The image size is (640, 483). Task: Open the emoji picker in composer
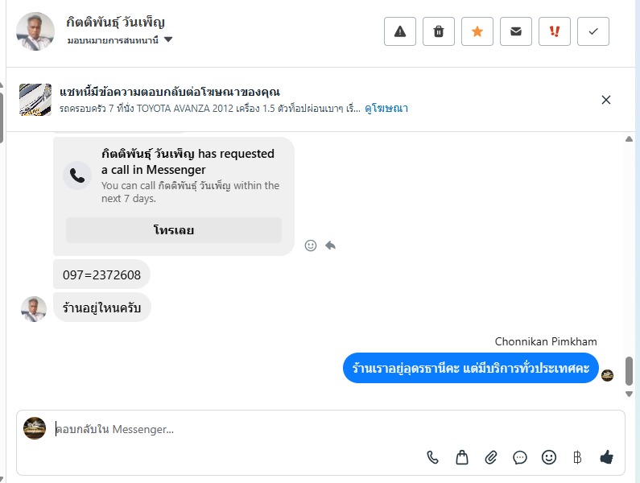(549, 457)
